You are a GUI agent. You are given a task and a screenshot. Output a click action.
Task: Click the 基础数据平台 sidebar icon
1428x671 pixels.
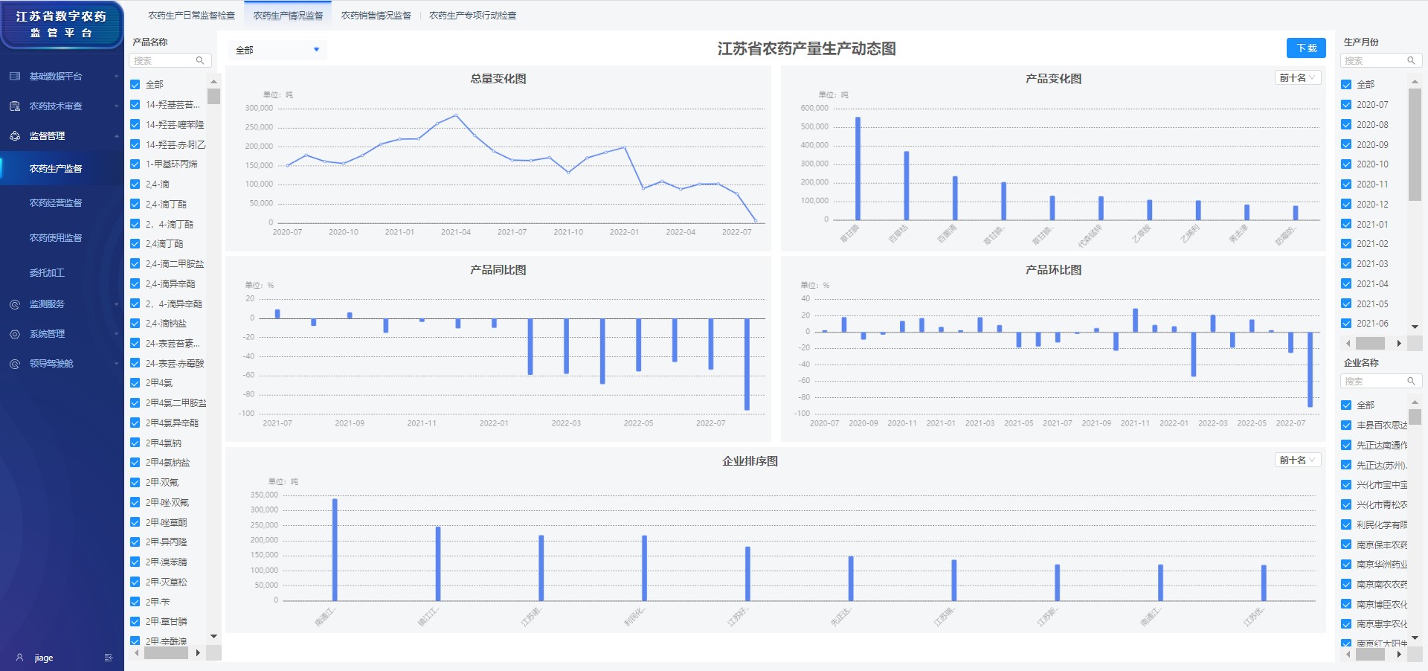tap(15, 77)
